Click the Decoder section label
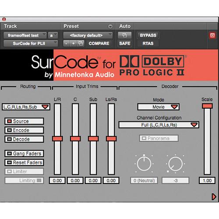 (170, 86)
